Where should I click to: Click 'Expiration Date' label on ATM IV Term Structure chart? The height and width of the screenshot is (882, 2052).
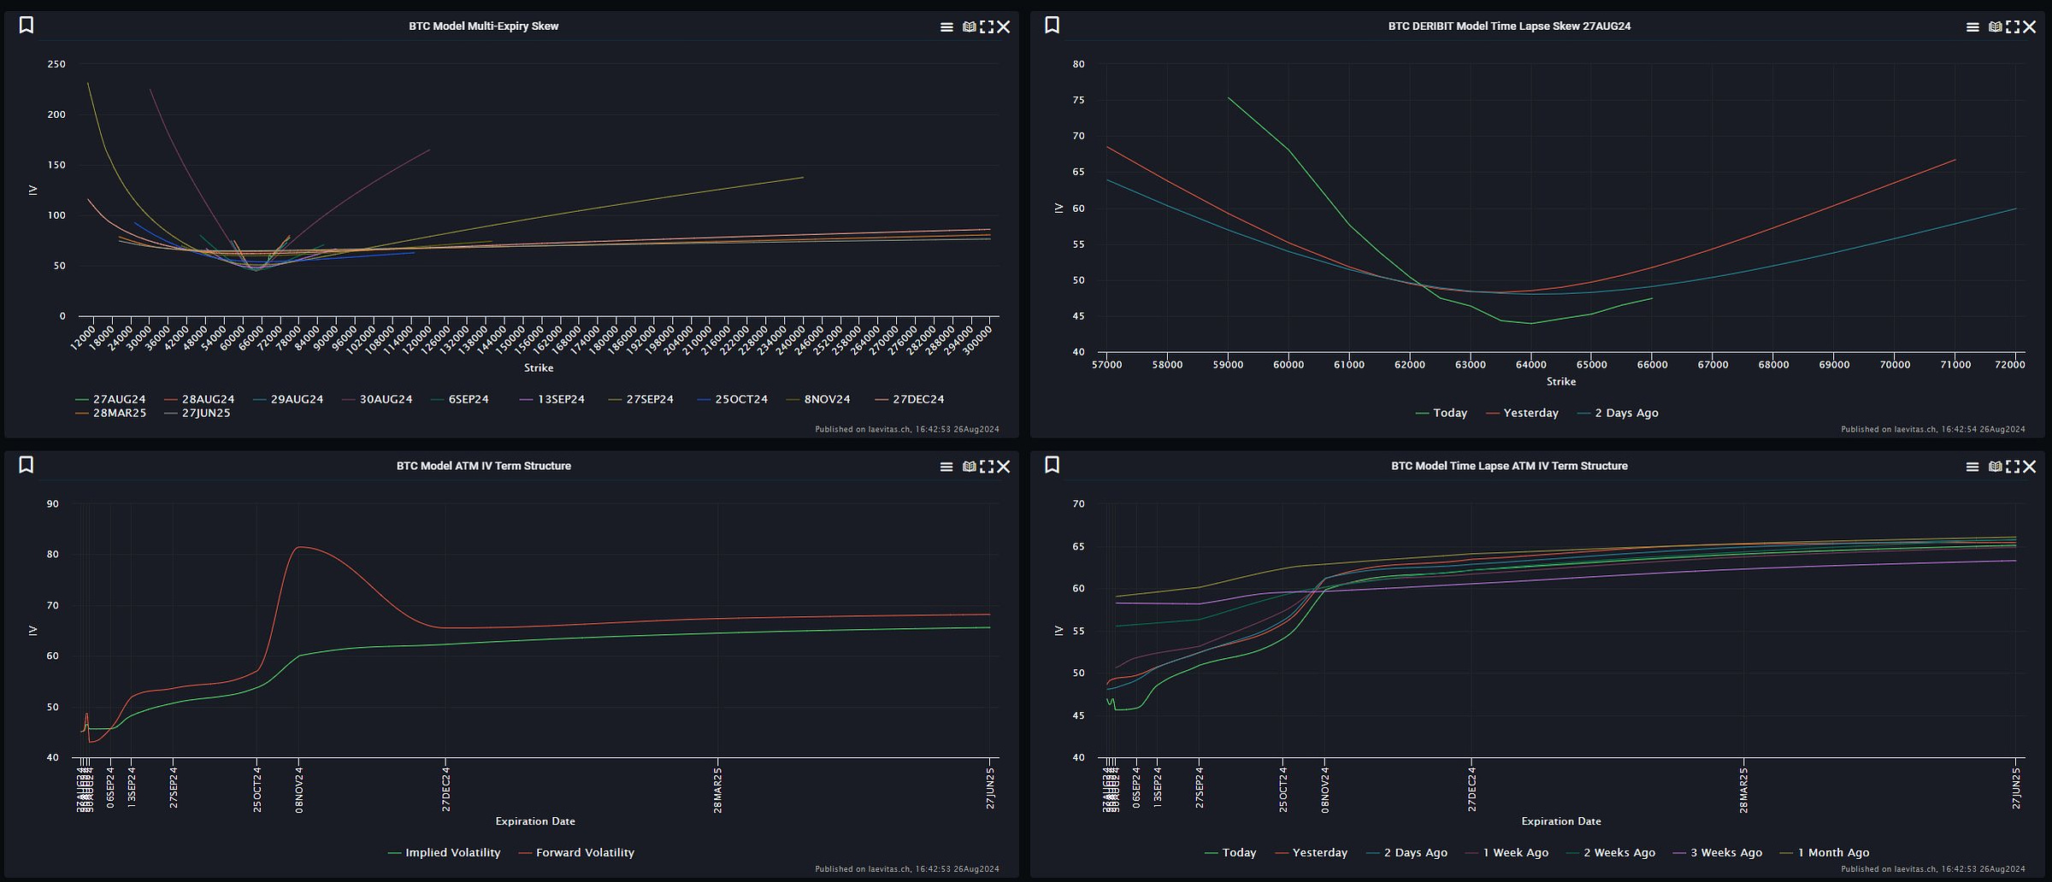point(535,821)
